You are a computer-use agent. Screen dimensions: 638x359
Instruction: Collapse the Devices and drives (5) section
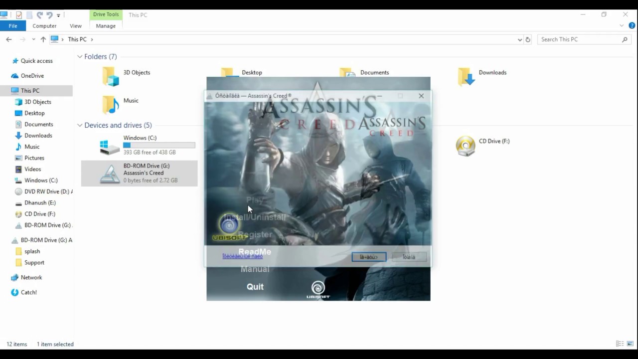(80, 125)
